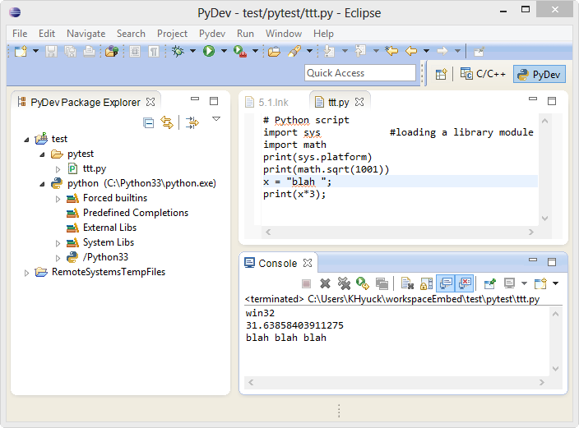Toggle Scroll Lock in Console
This screenshot has height=428, width=579.
[x=427, y=283]
